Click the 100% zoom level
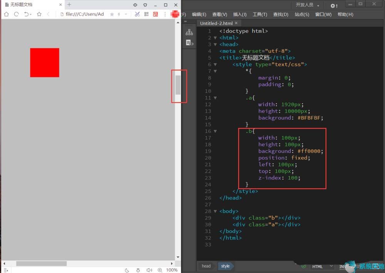 (172, 270)
